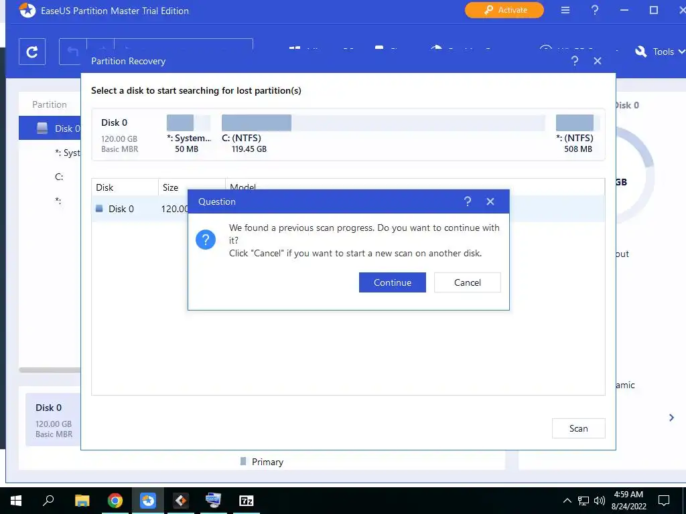Screen dimensions: 686x514
Task: Sort by the Disk column header
Action: tap(125, 187)
